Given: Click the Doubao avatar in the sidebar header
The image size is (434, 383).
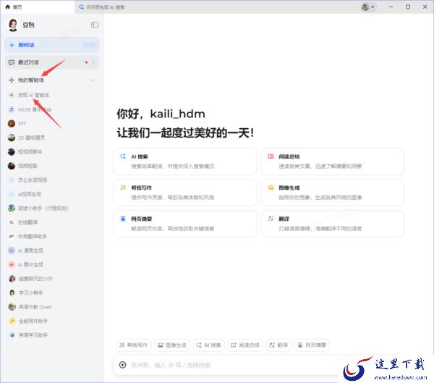Looking at the screenshot, I should pos(13,25).
